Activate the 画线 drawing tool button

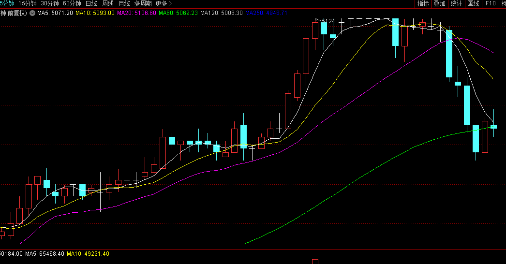point(473,3)
